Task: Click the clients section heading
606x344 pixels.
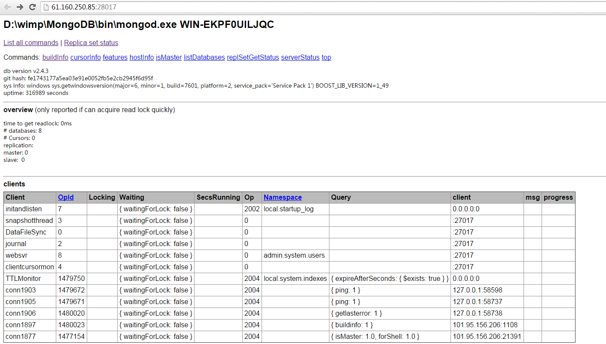Action: click(x=14, y=184)
